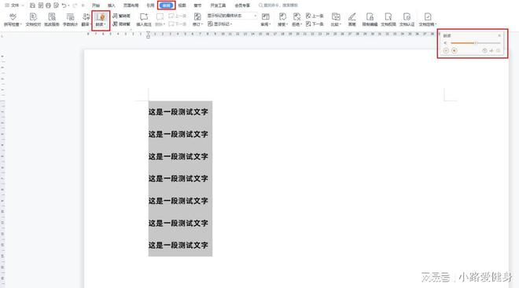
Task: Click 插入批注 insert comment icon
Action: pyautogui.click(x=144, y=20)
